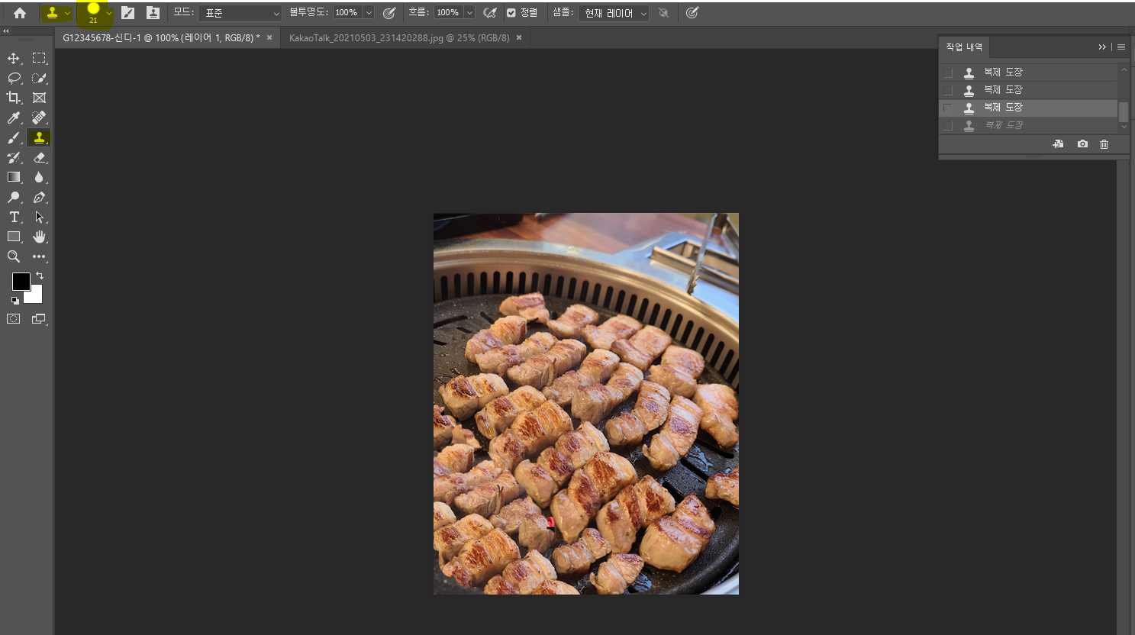Select the Eyedropper tool
Image resolution: width=1135 pixels, height=635 pixels.
pos(14,118)
